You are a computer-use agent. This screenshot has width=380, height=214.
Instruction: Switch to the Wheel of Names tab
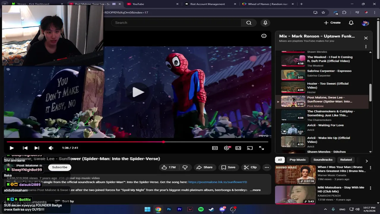tap(267, 4)
